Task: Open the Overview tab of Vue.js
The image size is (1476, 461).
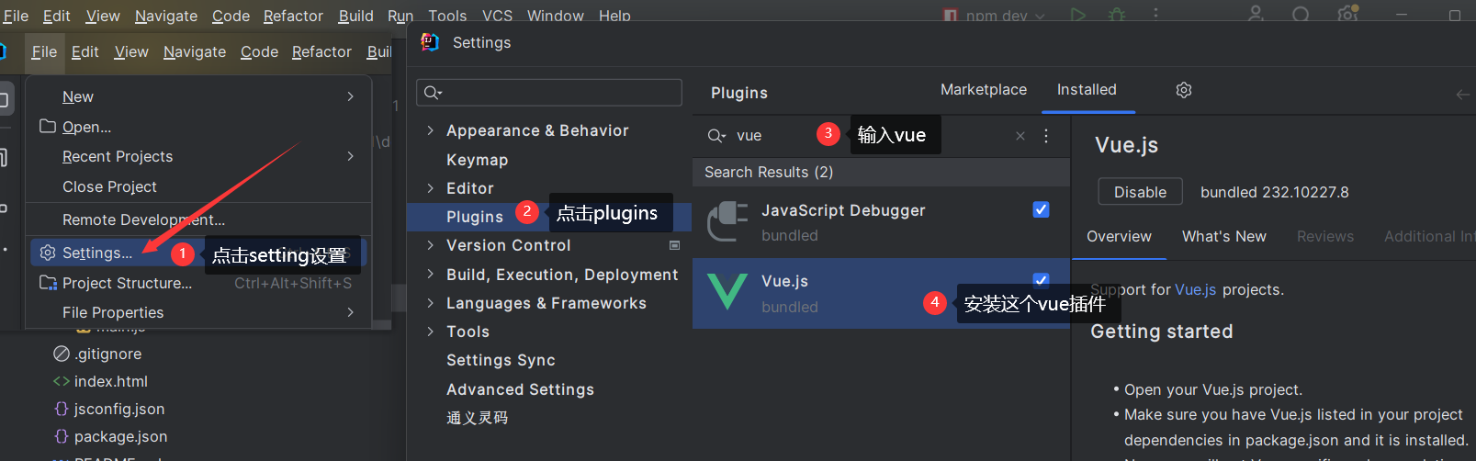Action: [1119, 236]
